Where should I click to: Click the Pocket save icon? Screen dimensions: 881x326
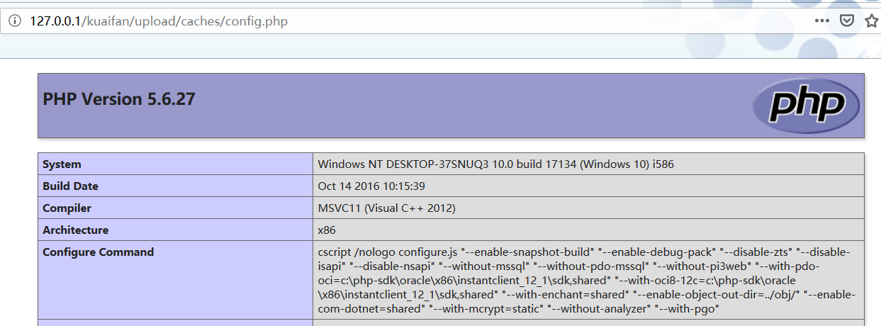click(846, 21)
